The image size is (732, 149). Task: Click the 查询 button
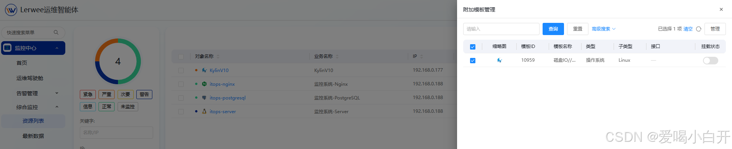[553, 29]
